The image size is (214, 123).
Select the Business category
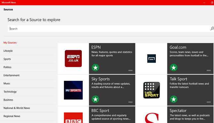[8, 100]
